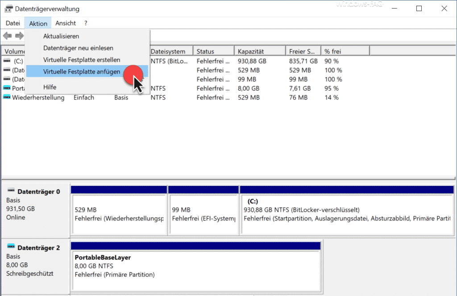Click the Datenträger 2 disk label
457x296 pixels.
(x=38, y=248)
